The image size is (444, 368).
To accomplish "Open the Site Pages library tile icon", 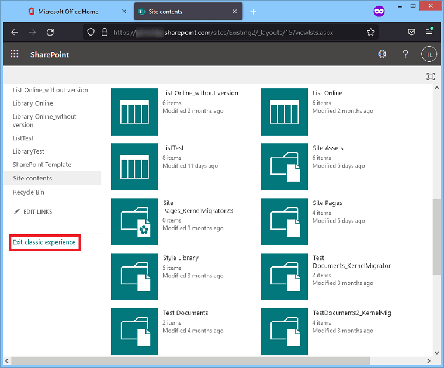I will [x=284, y=221].
